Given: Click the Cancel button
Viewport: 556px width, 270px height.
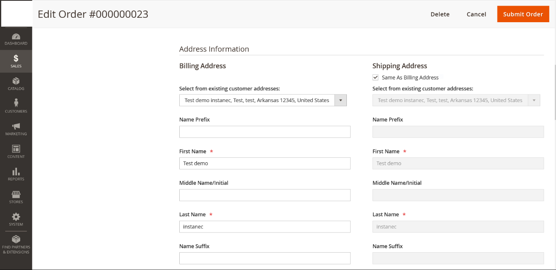Looking at the screenshot, I should (476, 14).
